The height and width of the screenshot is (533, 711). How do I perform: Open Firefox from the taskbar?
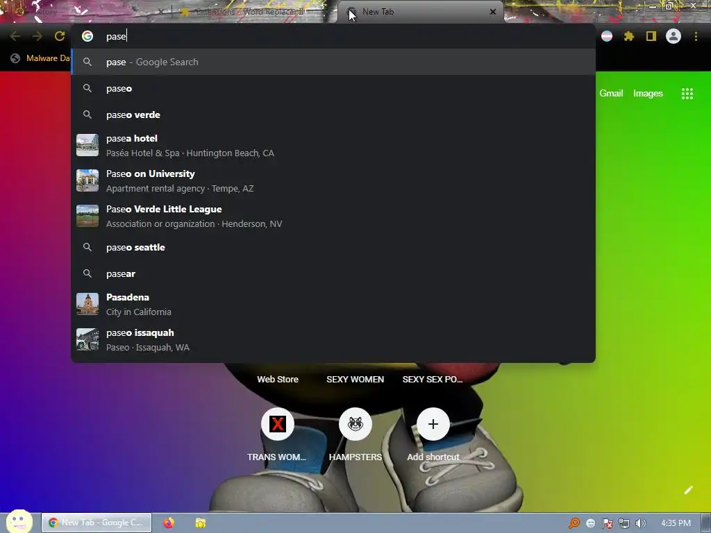click(x=169, y=523)
